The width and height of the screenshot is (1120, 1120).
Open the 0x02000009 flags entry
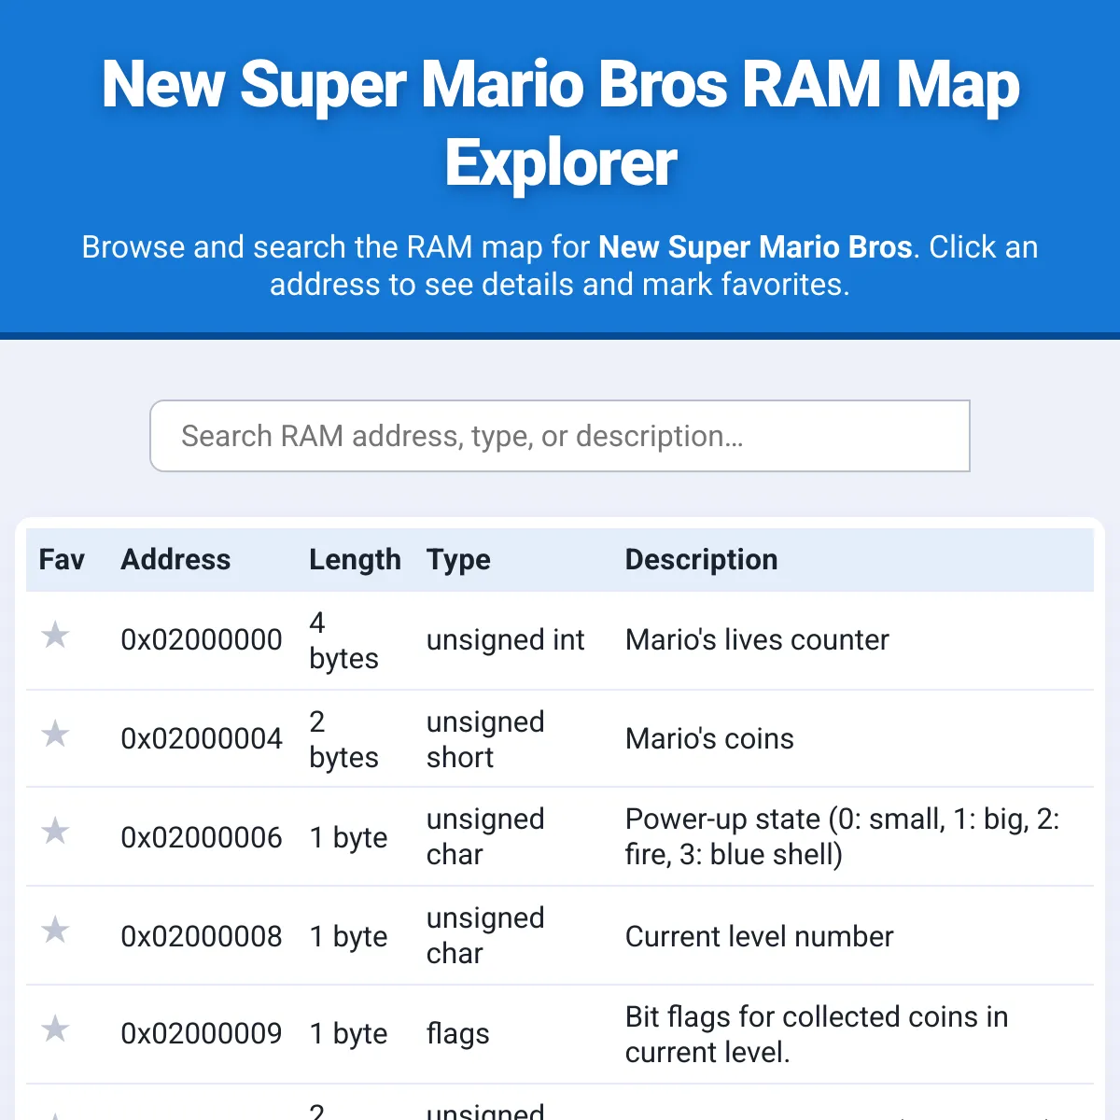pos(202,1034)
